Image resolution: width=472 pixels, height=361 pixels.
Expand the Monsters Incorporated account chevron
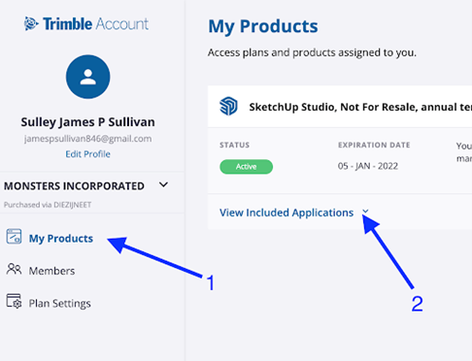pyautogui.click(x=164, y=184)
